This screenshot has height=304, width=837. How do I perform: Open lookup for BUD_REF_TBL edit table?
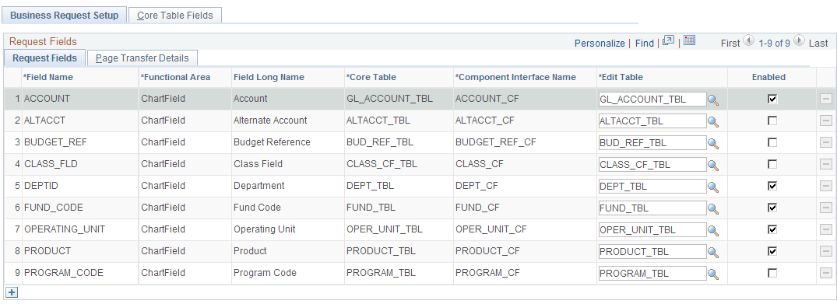713,144
